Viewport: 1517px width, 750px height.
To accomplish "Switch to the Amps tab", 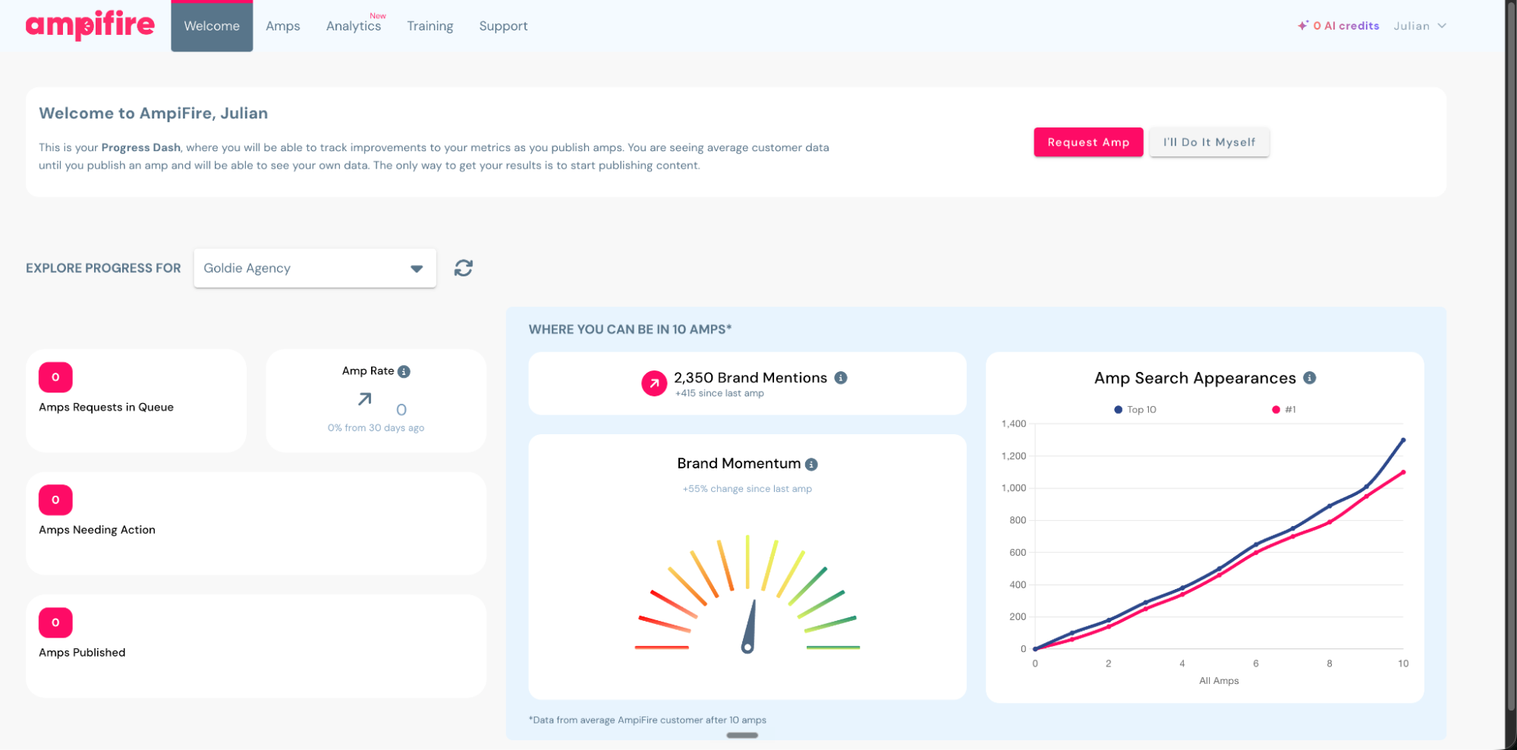I will tap(283, 26).
